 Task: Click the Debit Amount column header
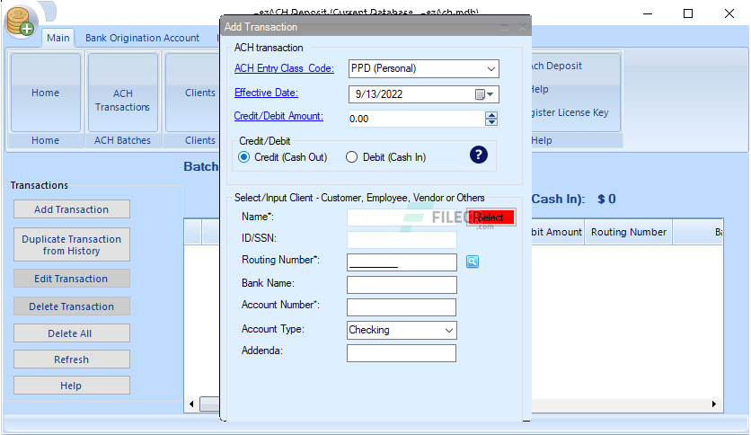coord(557,233)
